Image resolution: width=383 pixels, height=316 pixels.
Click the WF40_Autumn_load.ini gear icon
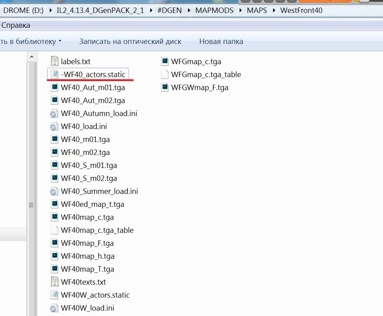54,113
